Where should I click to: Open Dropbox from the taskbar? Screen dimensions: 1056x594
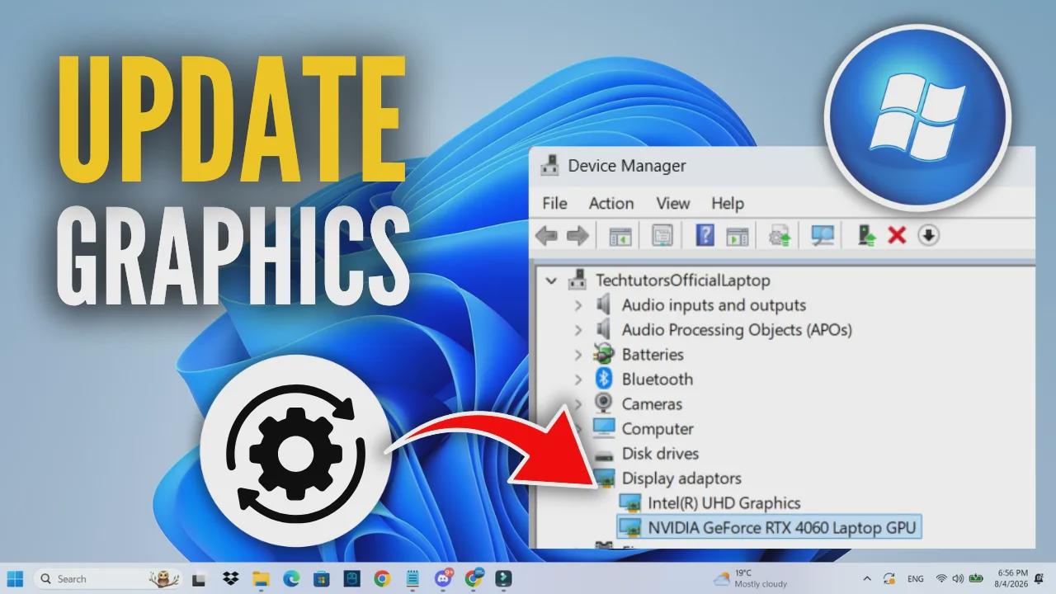point(231,579)
